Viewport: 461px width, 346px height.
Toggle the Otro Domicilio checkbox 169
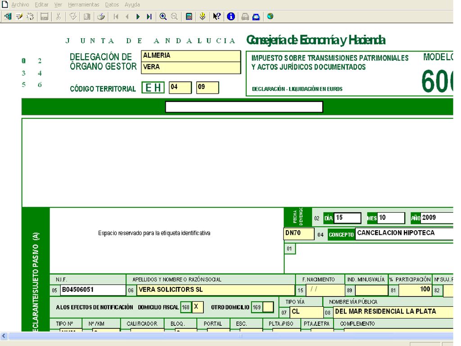[x=268, y=307]
